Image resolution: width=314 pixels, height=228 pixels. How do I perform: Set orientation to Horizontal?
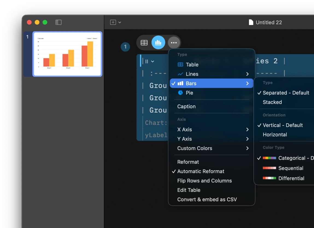coord(275,135)
